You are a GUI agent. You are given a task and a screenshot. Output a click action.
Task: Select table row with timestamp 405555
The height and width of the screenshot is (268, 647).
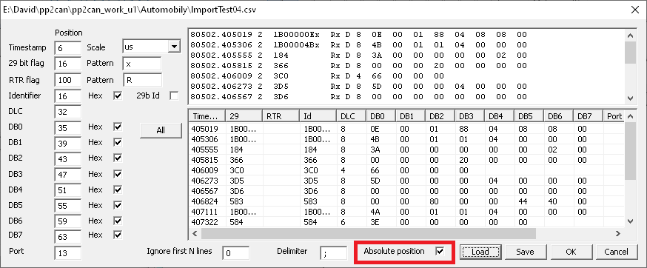click(x=407, y=150)
